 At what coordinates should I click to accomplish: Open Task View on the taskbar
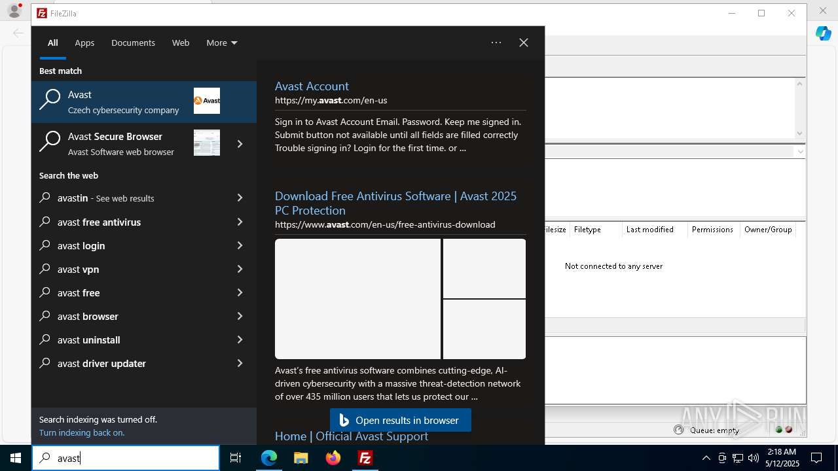[x=236, y=458]
